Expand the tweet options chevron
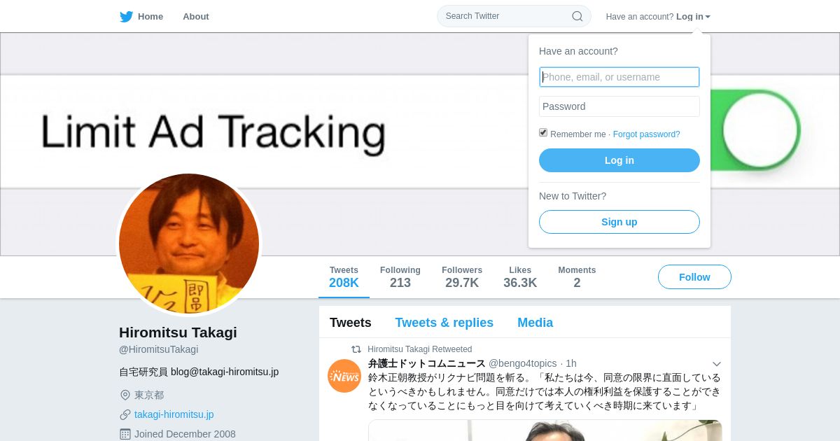 716,364
